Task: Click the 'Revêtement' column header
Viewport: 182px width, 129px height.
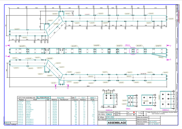Action: click(x=64, y=100)
